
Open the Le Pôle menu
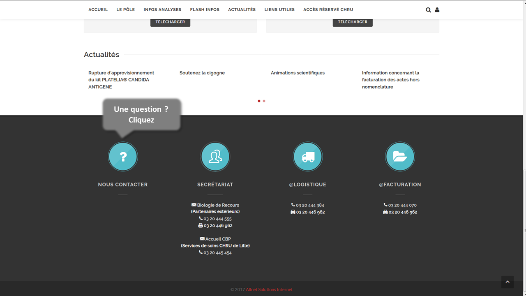[125, 9]
